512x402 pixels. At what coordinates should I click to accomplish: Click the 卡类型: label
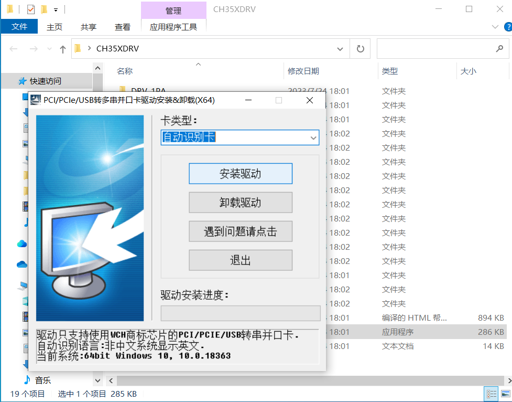point(179,120)
